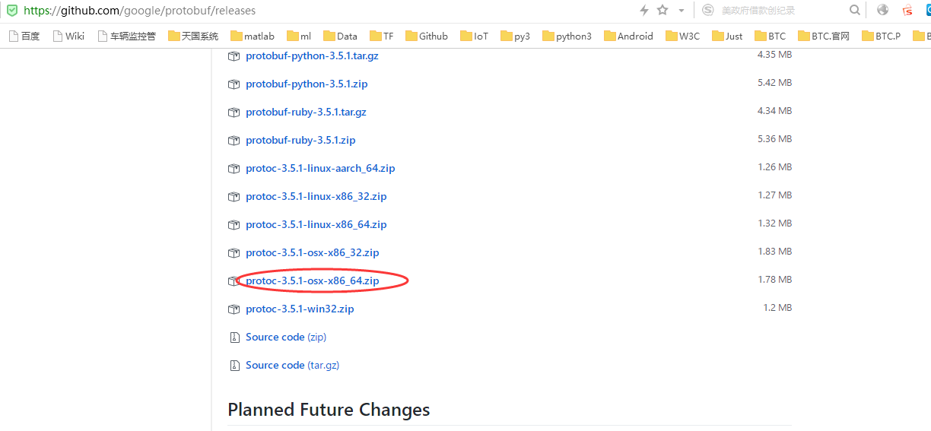Click the 1.2 MB file size
Image resolution: width=931 pixels, height=431 pixels.
coord(777,307)
